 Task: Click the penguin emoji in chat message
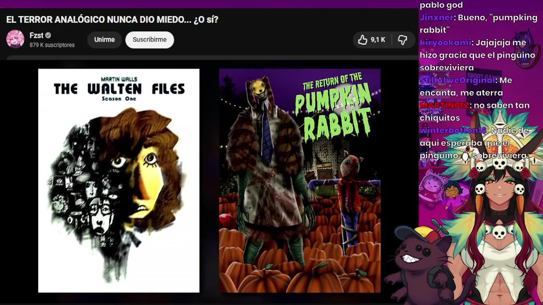click(x=465, y=156)
